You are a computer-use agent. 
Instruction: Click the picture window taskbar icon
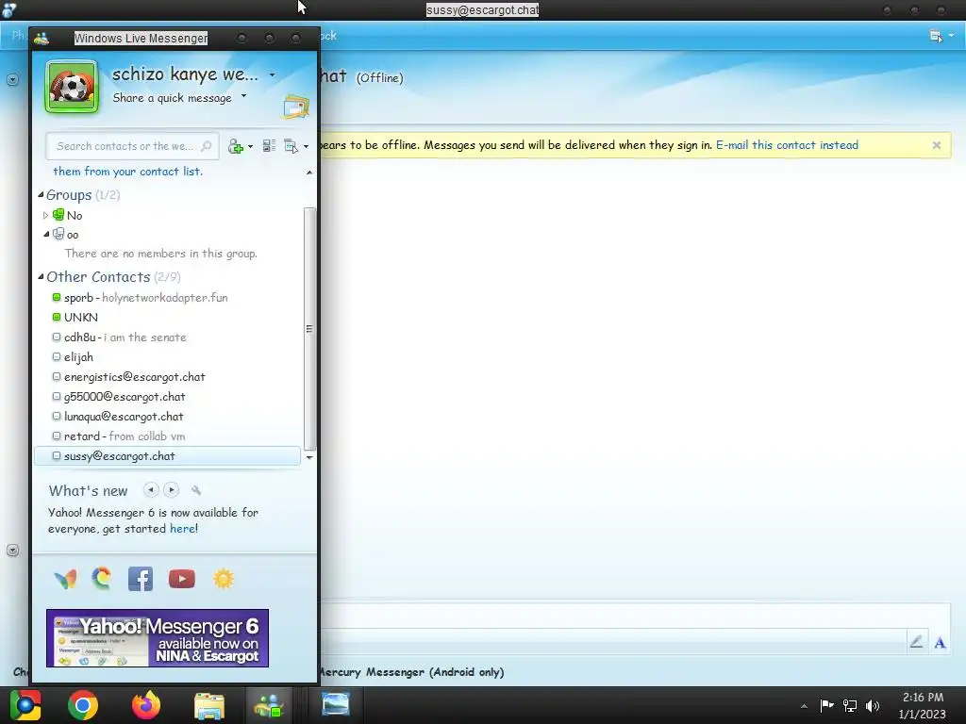tap(336, 703)
